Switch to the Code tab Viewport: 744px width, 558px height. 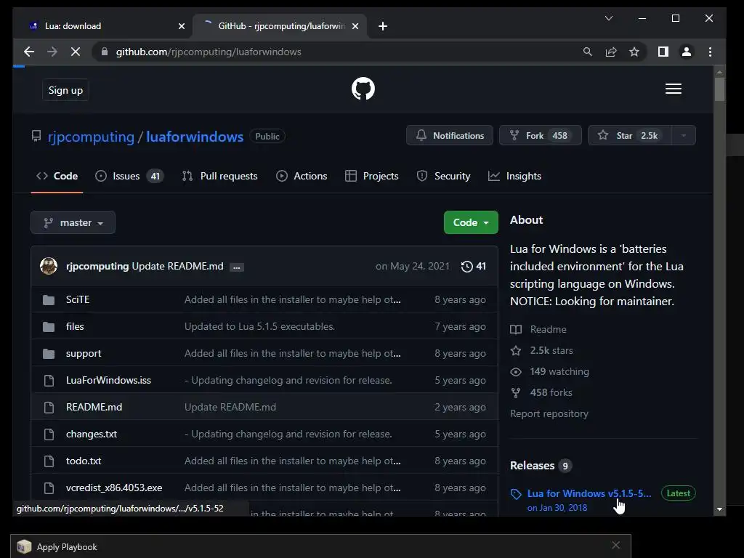tap(57, 176)
